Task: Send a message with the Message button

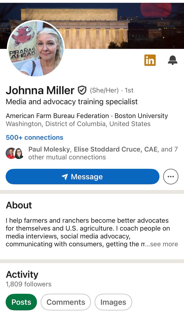Action: [x=82, y=176]
